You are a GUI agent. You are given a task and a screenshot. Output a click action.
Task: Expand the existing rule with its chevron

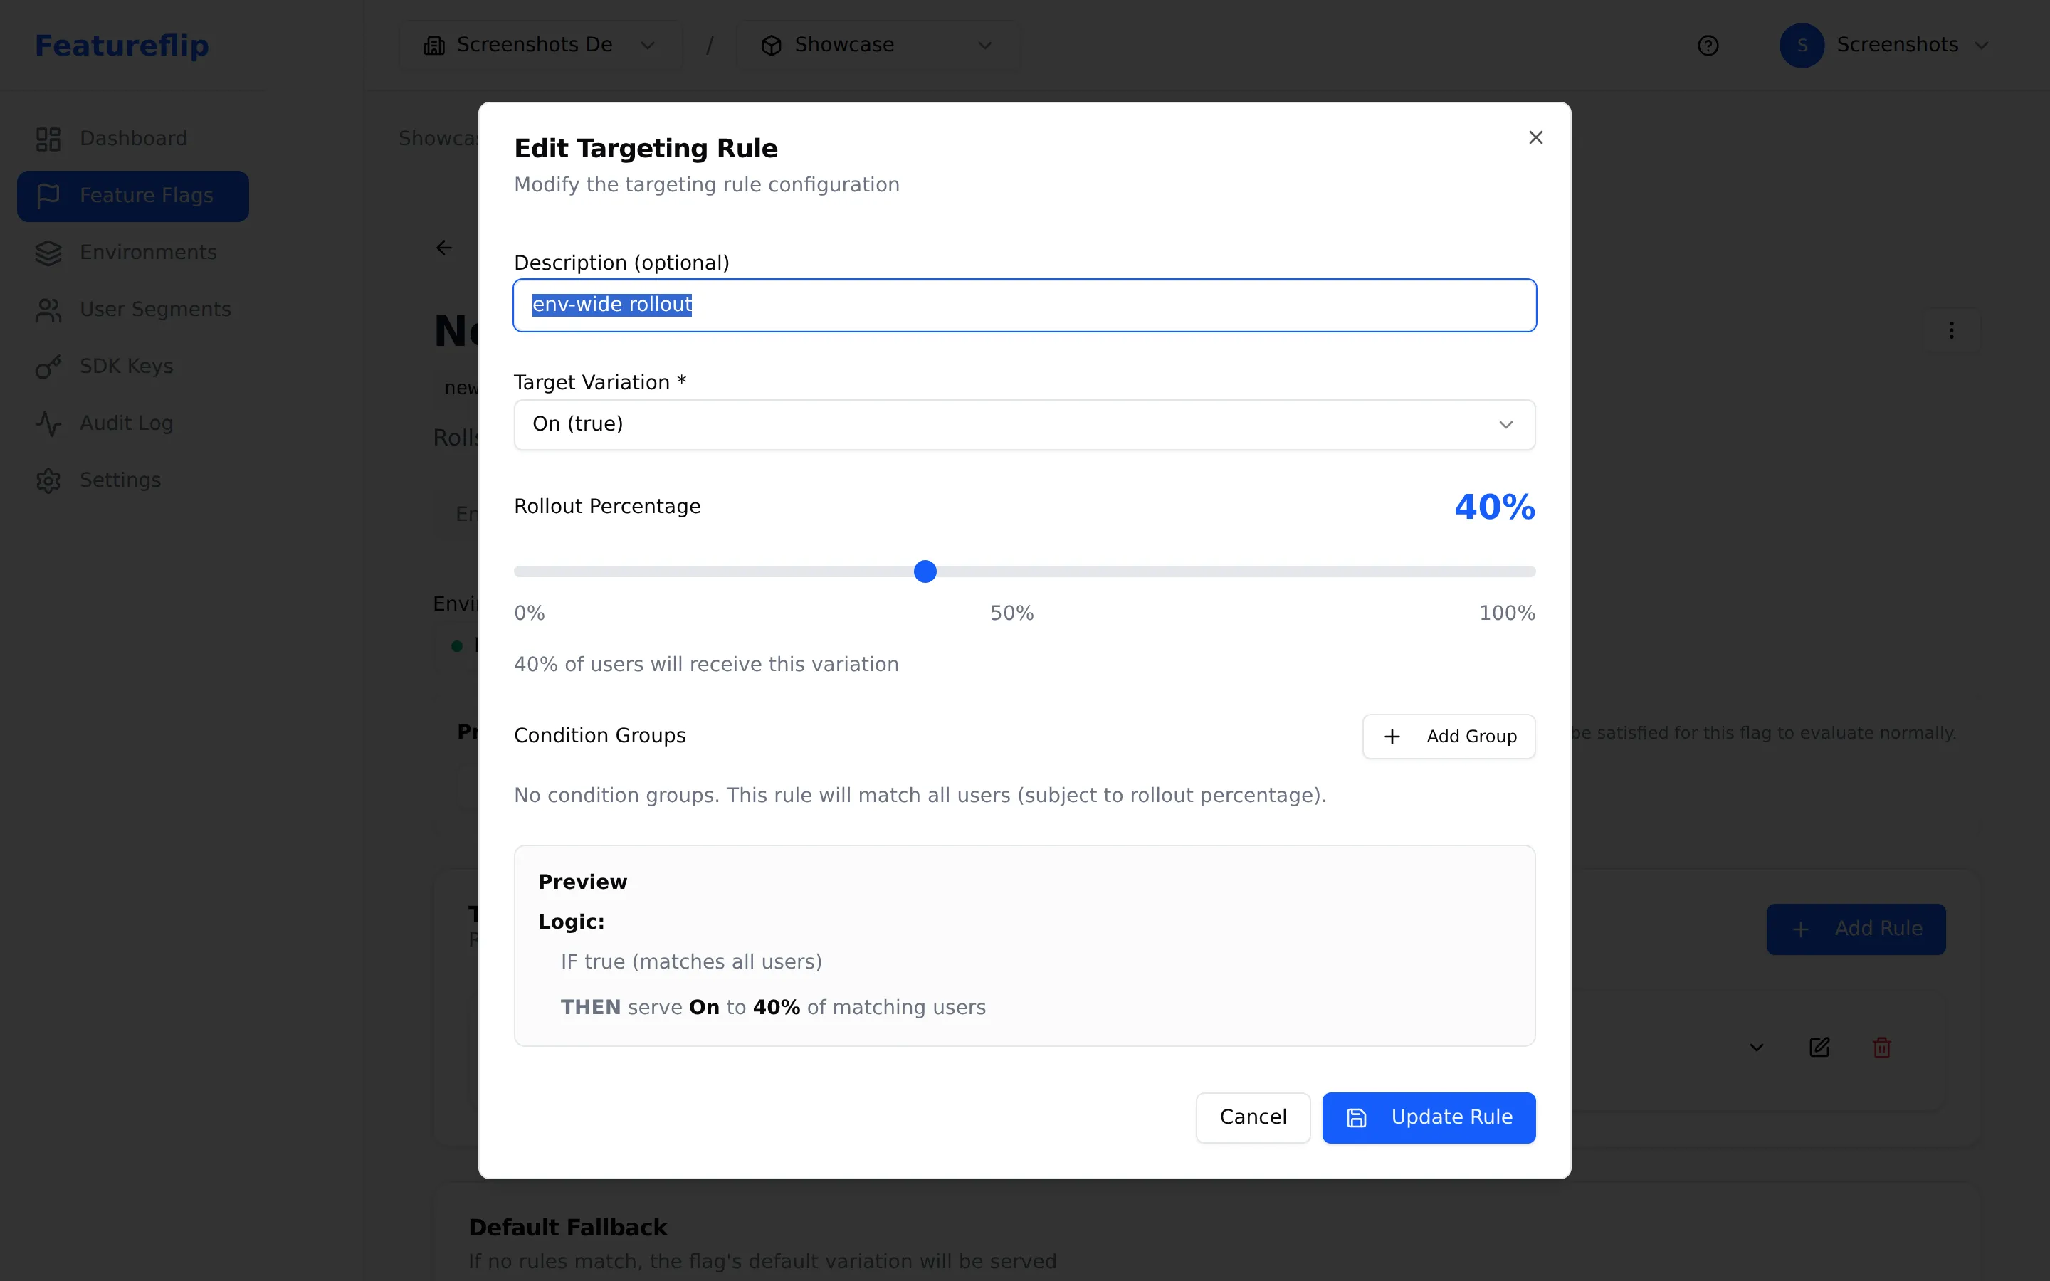1756,1048
